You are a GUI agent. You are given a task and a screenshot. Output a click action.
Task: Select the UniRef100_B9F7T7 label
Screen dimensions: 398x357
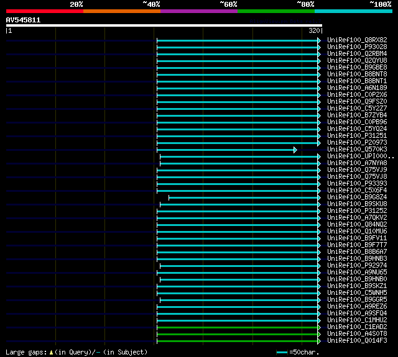[x=357, y=245]
